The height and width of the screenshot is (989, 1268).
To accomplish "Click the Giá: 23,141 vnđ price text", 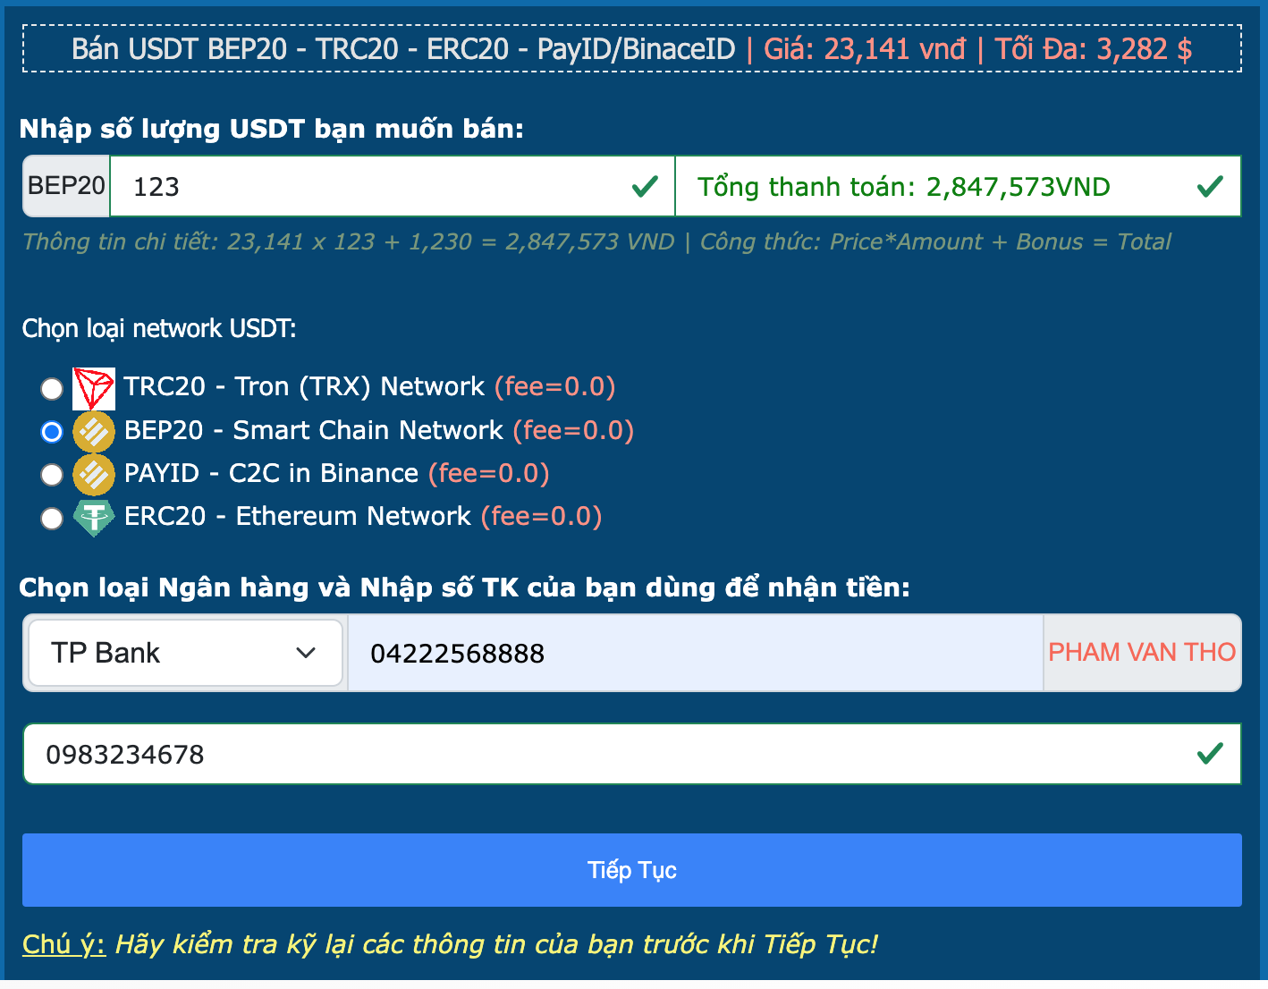I will click(x=865, y=48).
